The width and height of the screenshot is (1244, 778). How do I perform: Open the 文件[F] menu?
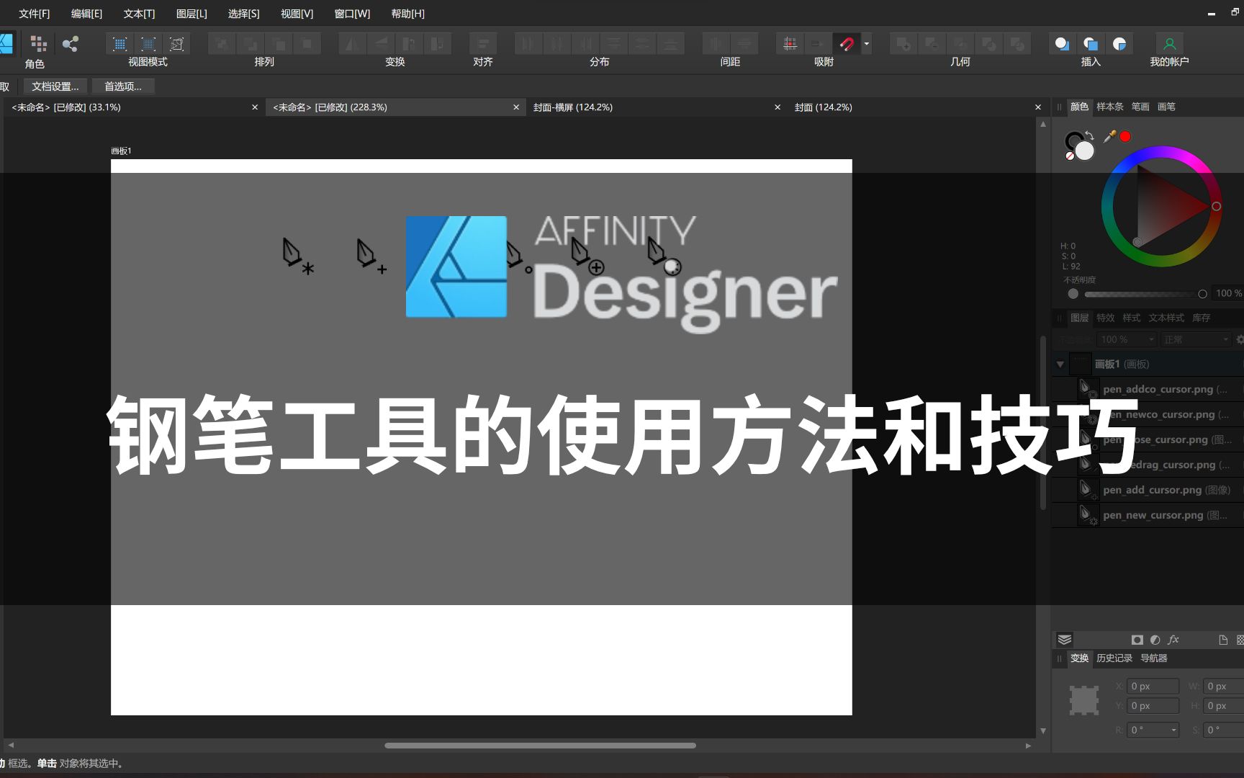click(x=35, y=14)
